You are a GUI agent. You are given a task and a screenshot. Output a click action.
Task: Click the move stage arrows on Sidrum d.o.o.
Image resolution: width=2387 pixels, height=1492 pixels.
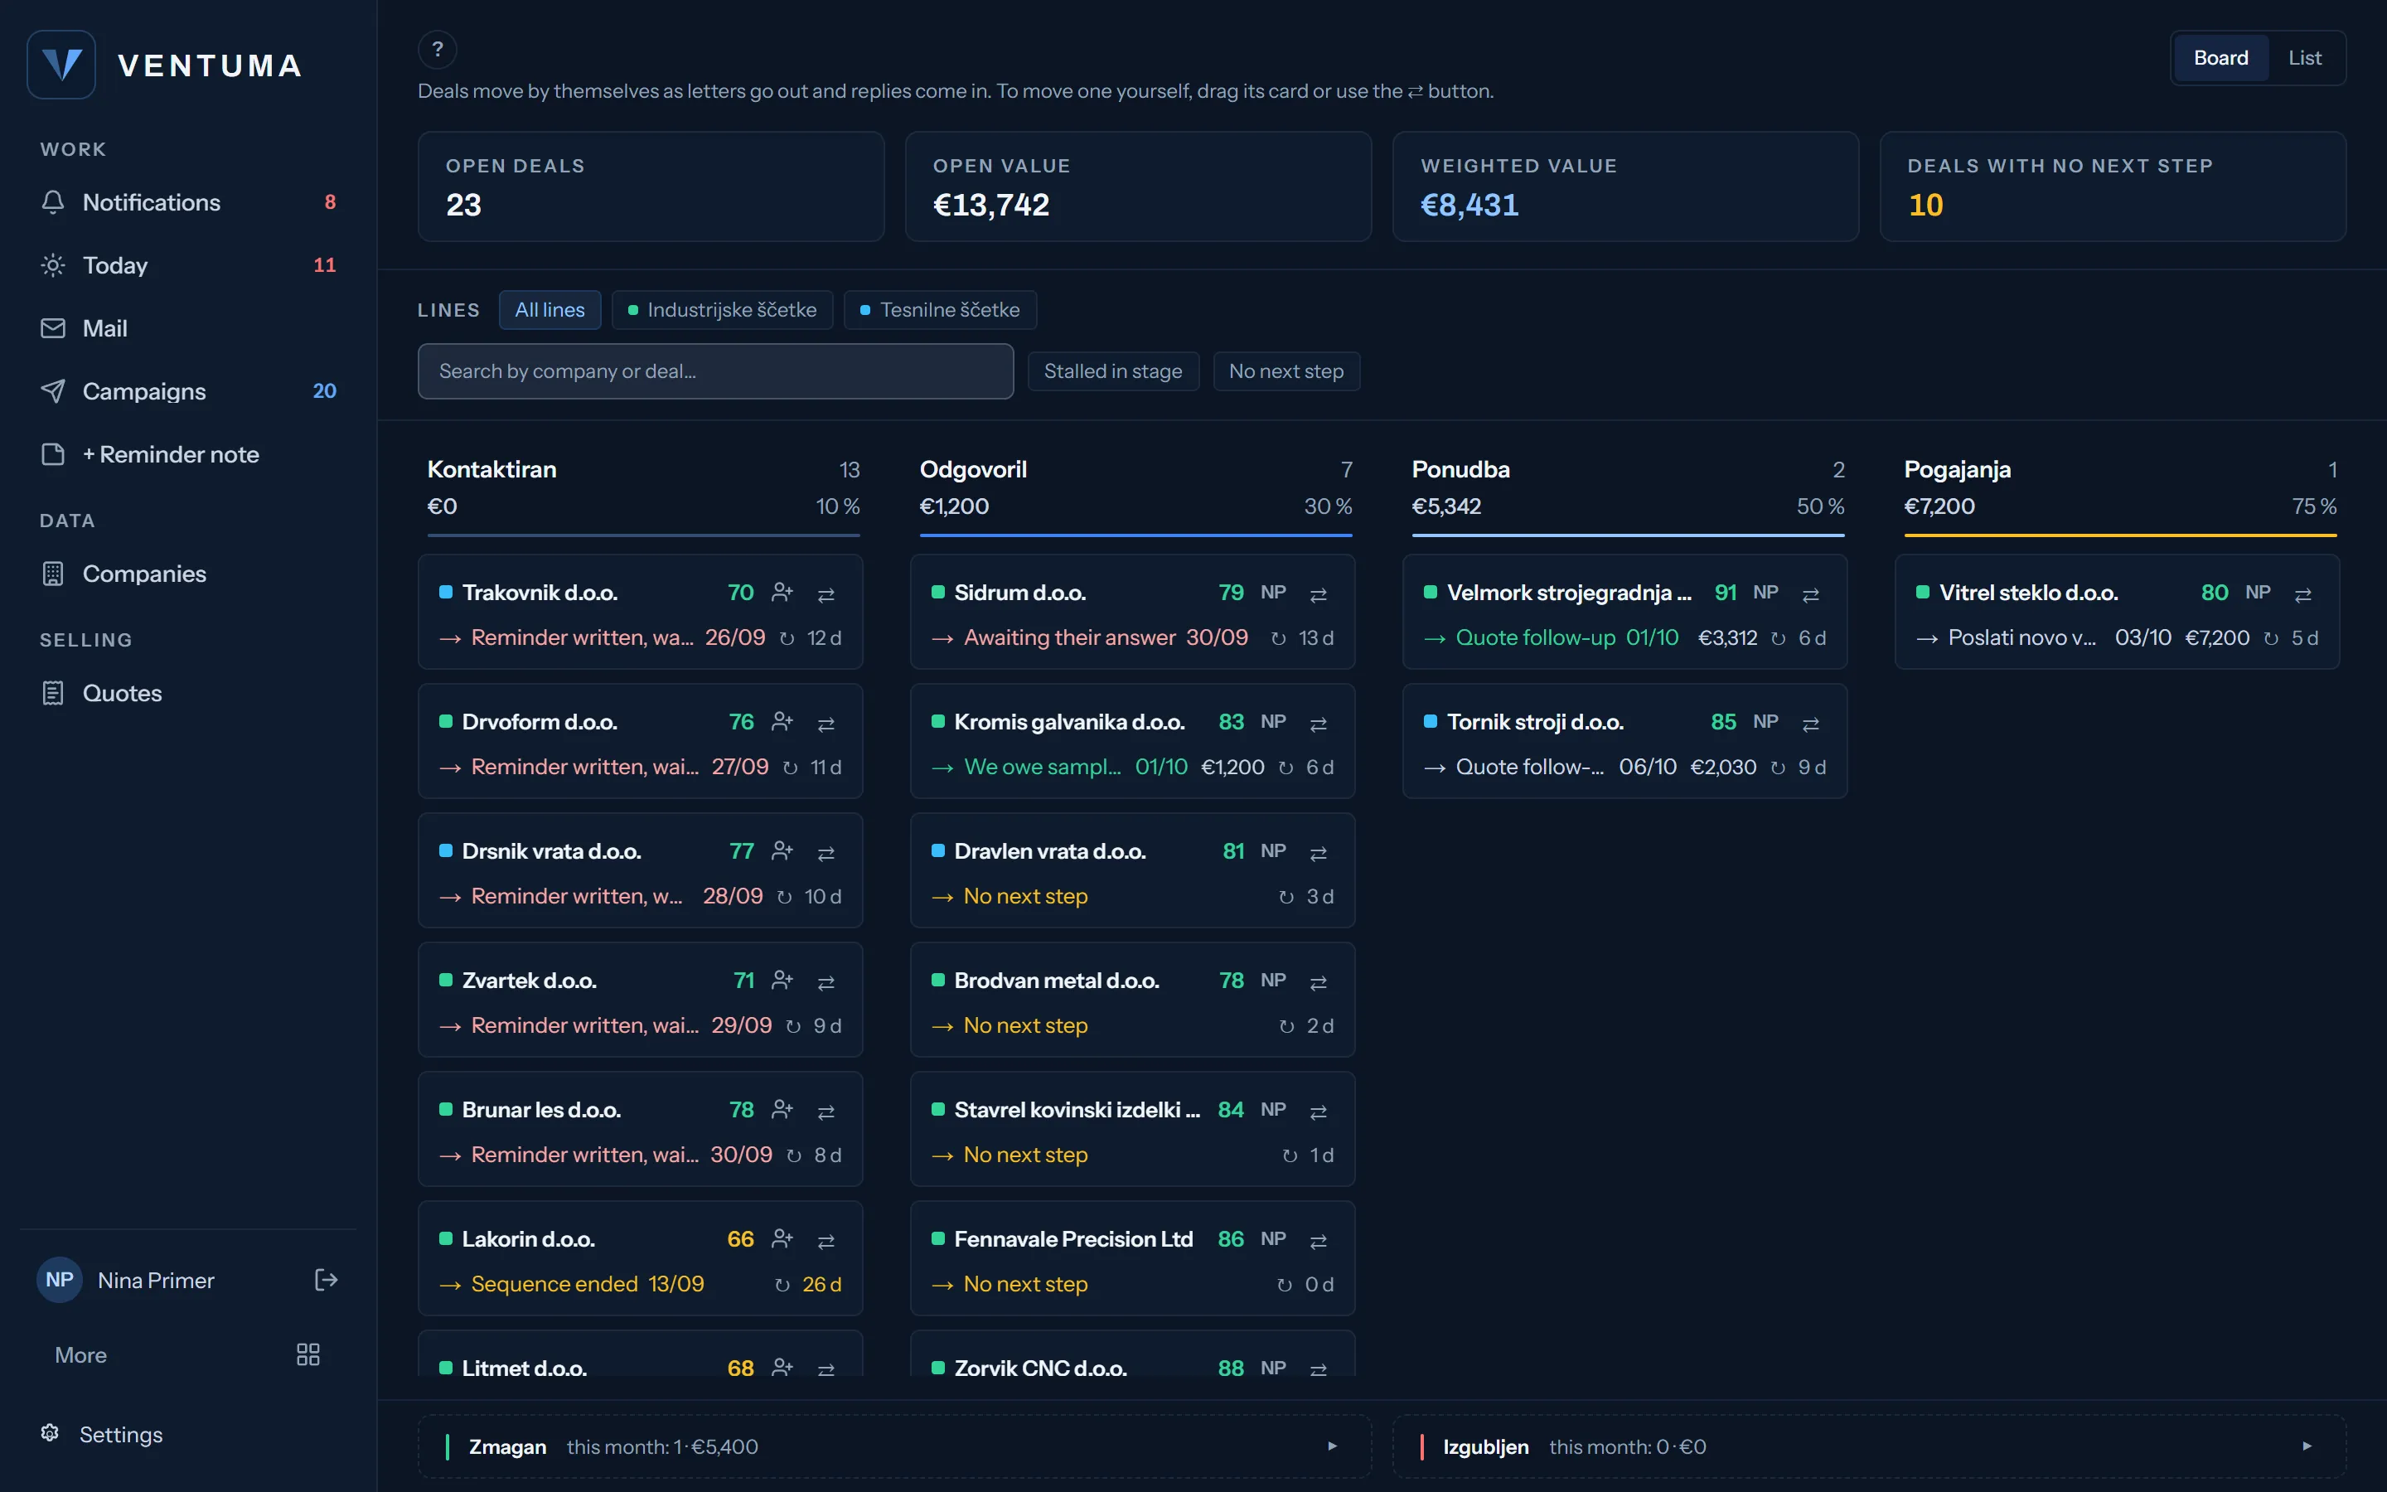(x=1319, y=594)
